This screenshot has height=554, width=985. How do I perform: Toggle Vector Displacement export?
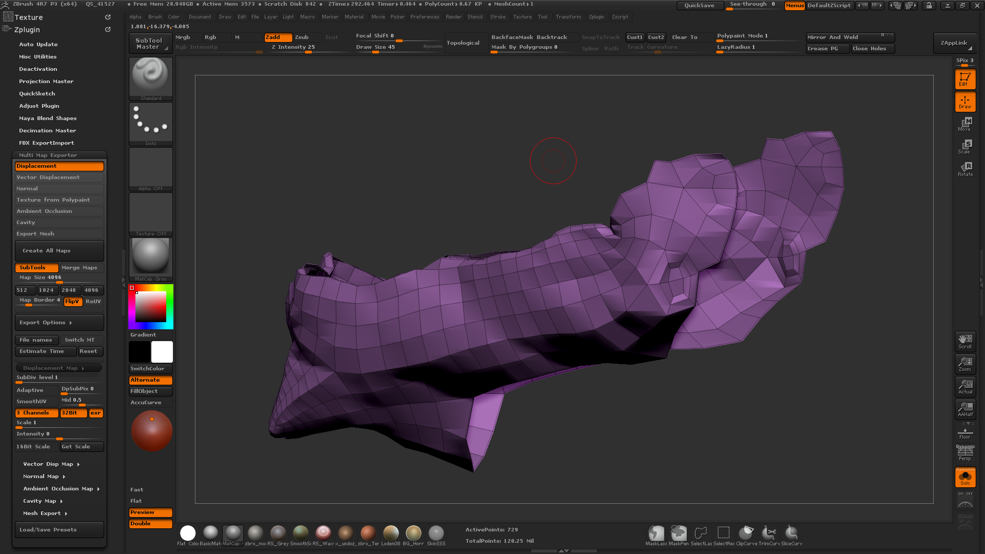[x=60, y=177]
